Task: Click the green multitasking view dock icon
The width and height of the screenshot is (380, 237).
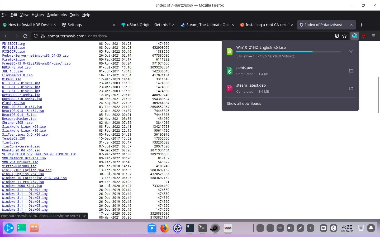Action: pos(22,228)
